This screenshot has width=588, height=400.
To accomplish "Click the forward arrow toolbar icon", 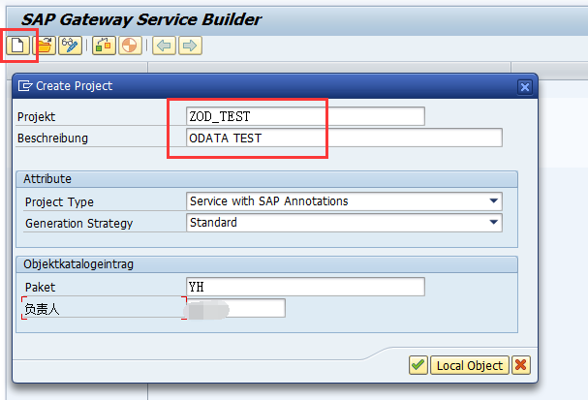I will [190, 46].
